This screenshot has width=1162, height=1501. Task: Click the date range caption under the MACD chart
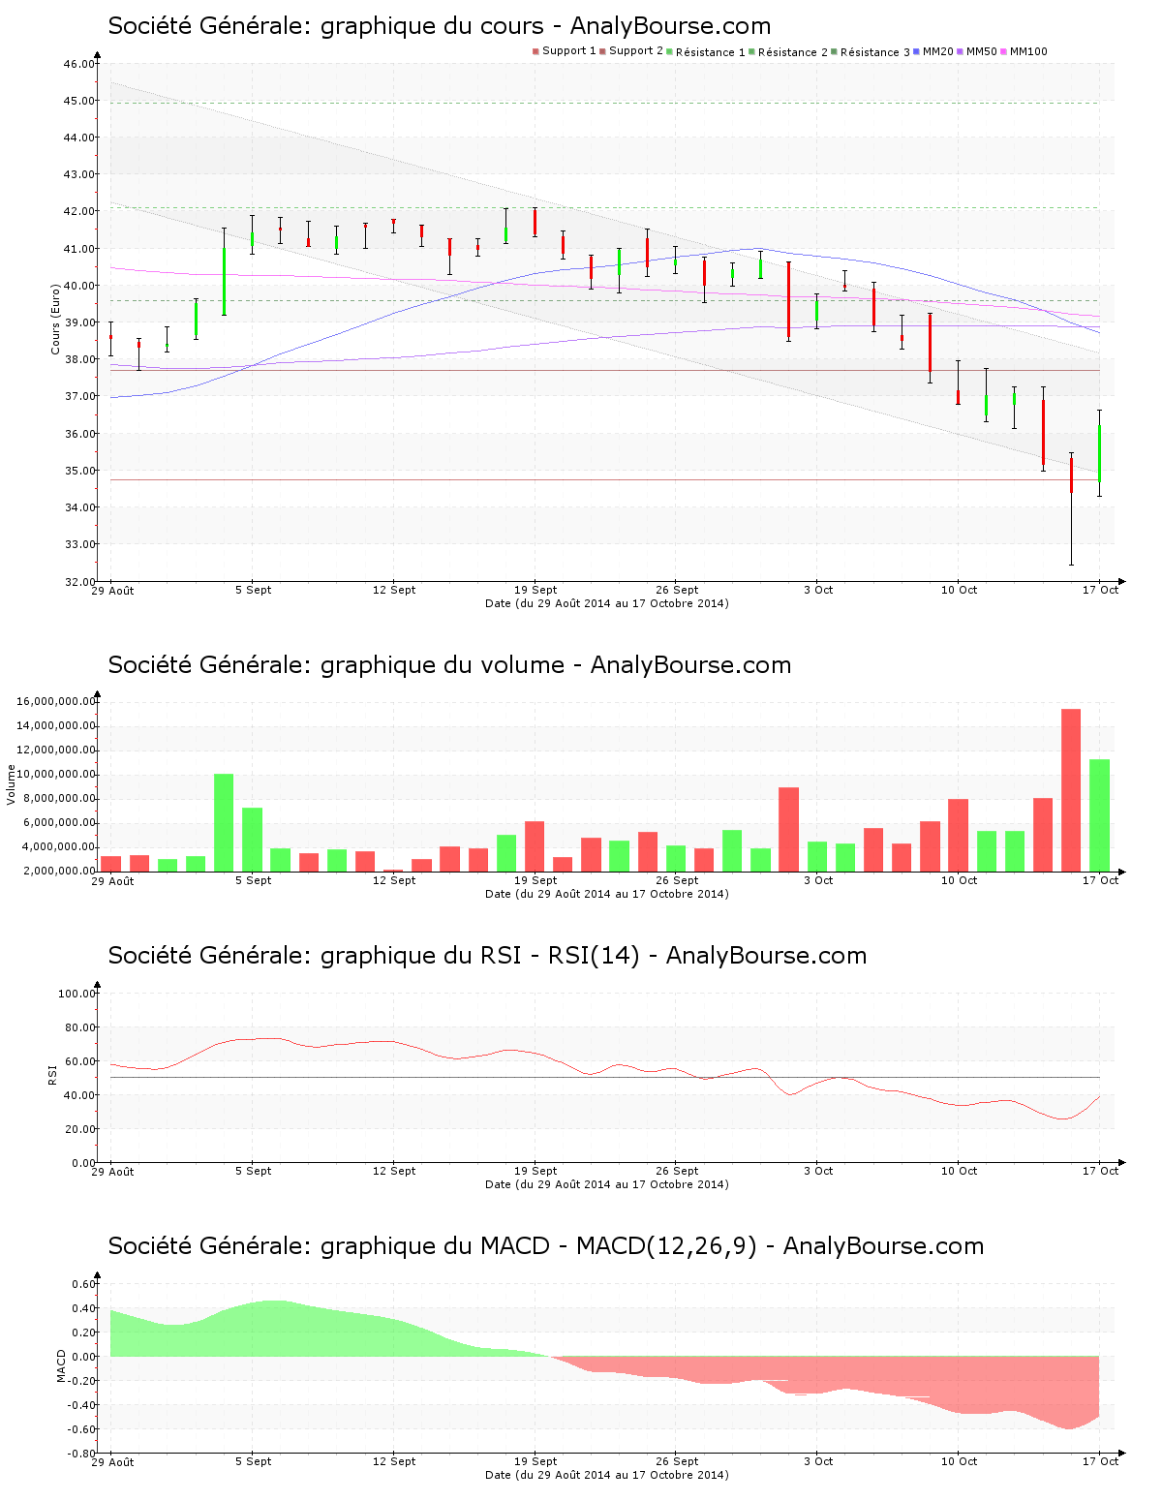pyautogui.click(x=607, y=1475)
